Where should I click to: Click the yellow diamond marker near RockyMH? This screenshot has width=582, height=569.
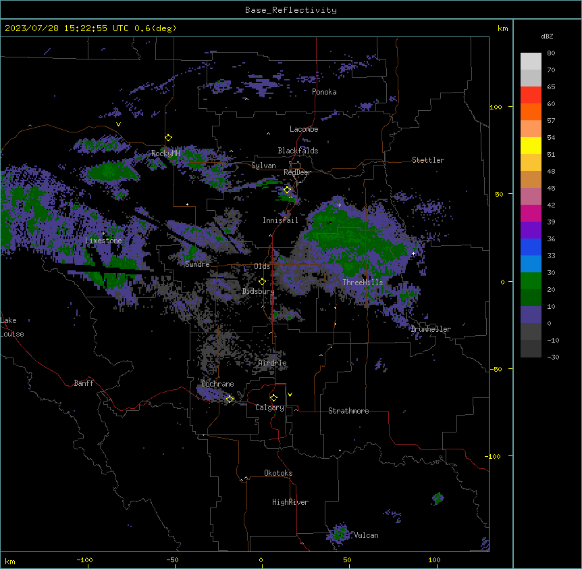coord(169,138)
